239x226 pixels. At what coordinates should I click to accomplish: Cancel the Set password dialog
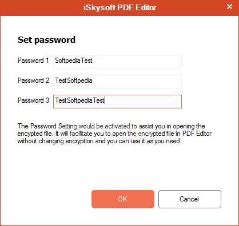(x=190, y=199)
